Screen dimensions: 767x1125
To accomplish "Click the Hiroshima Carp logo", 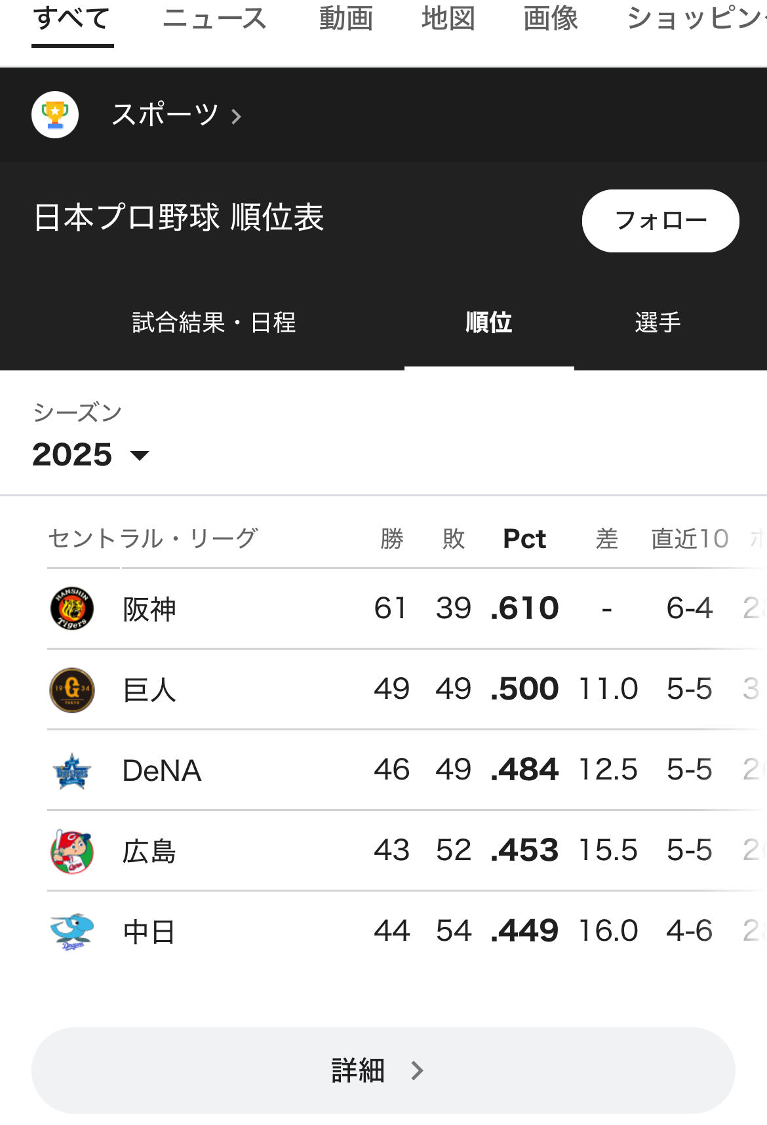I will (x=72, y=851).
